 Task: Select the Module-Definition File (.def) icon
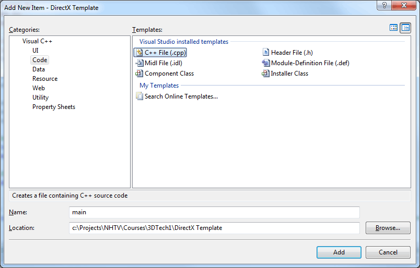(x=265, y=63)
